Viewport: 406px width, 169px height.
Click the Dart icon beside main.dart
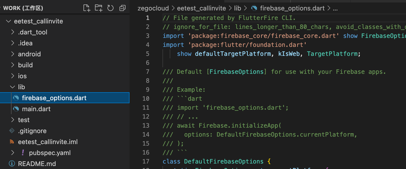(16, 109)
